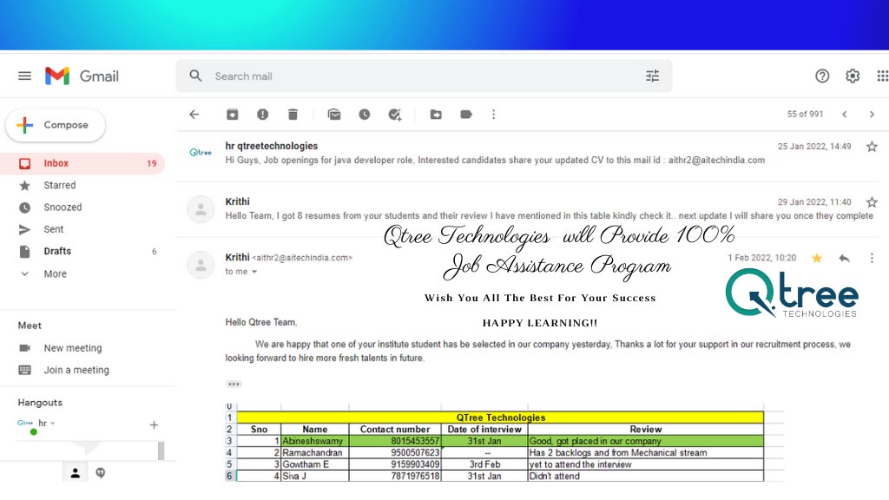Open the Sent folder
The height and width of the screenshot is (500, 889).
[82, 229]
